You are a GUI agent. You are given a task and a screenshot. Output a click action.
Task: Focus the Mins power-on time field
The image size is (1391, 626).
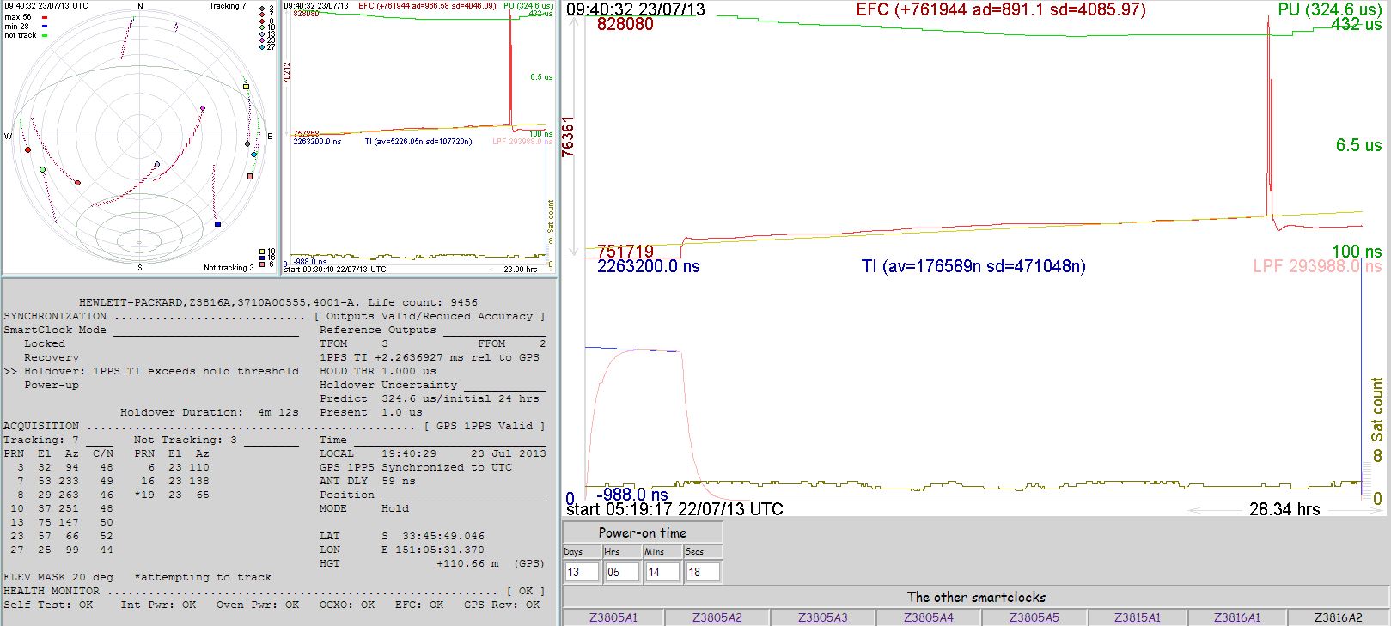(661, 572)
